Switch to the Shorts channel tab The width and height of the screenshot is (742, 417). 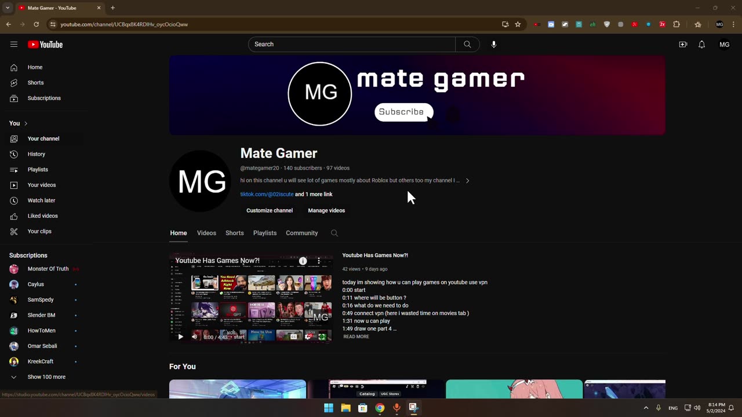234,233
